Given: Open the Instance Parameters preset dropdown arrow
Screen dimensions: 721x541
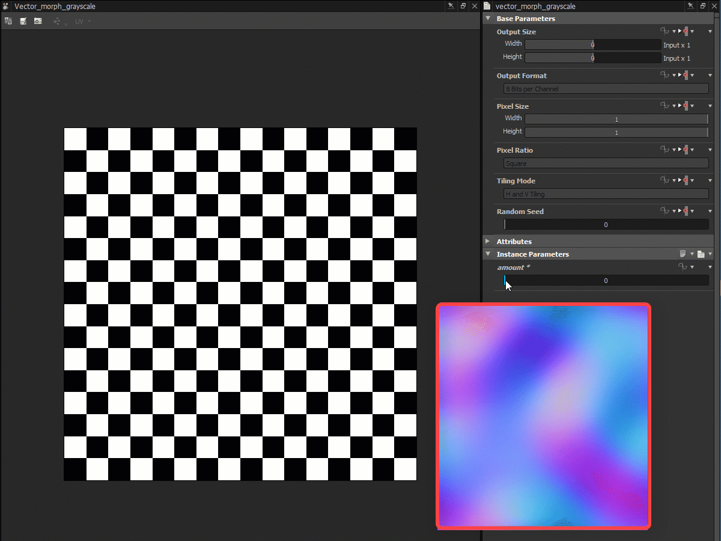Looking at the screenshot, I should 692,254.
